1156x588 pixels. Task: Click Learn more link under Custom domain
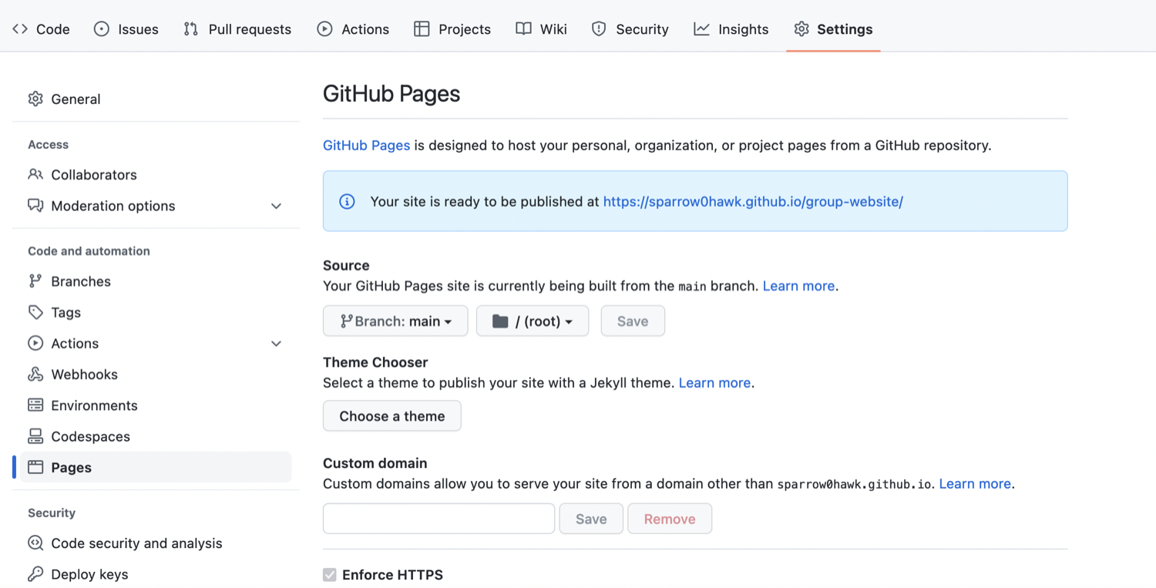tap(975, 484)
